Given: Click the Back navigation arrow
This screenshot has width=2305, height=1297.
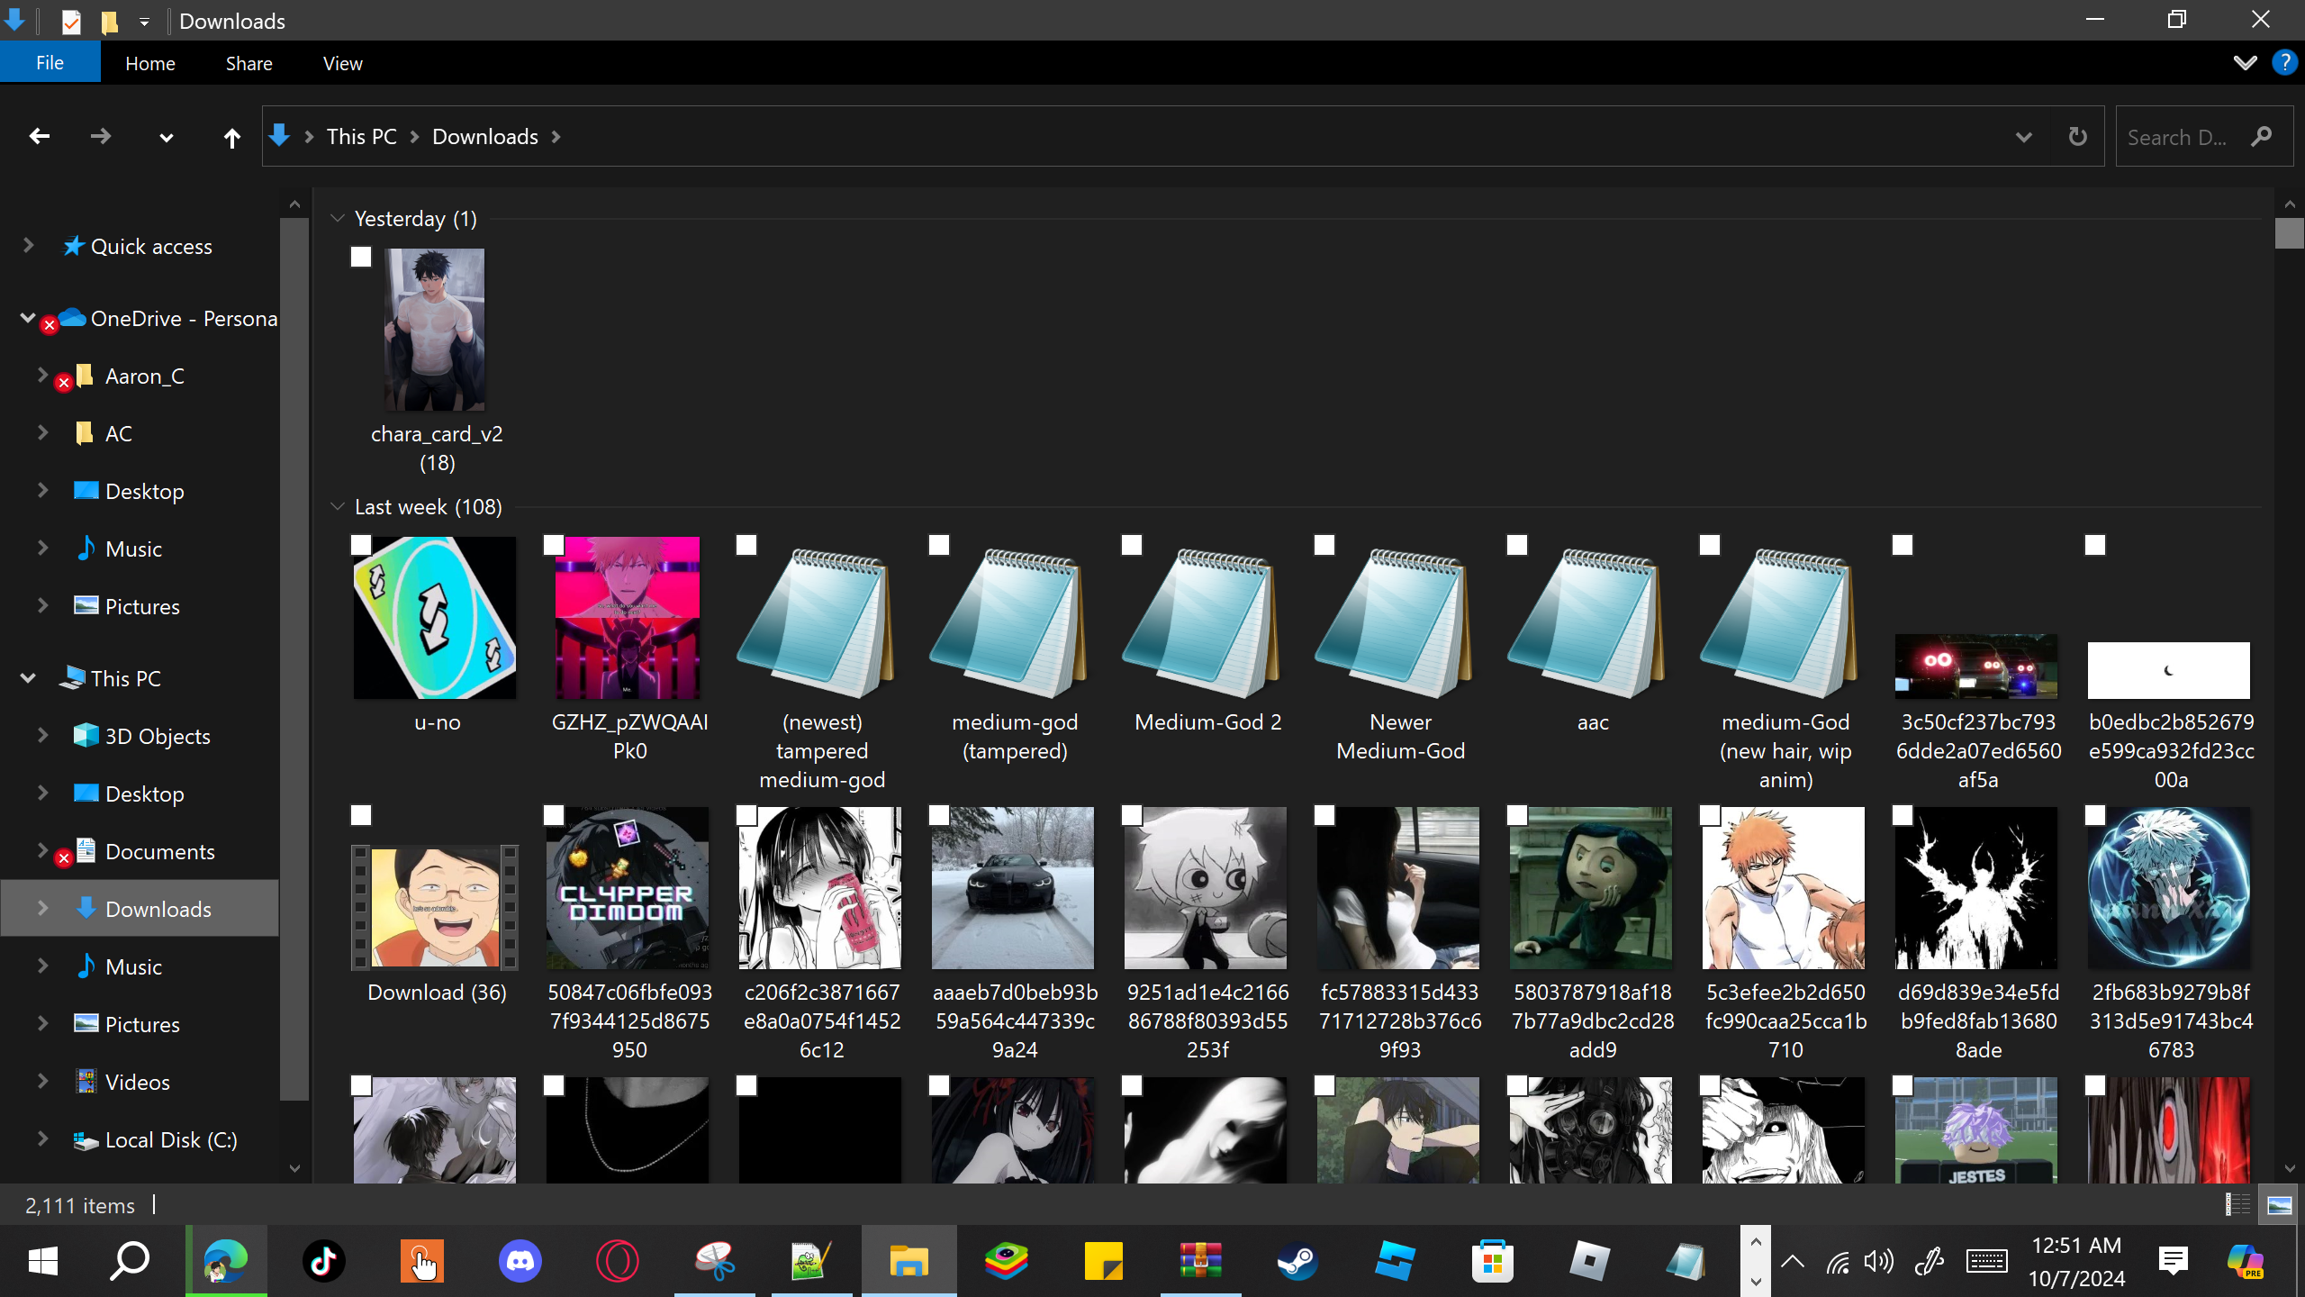Looking at the screenshot, I should tap(39, 136).
